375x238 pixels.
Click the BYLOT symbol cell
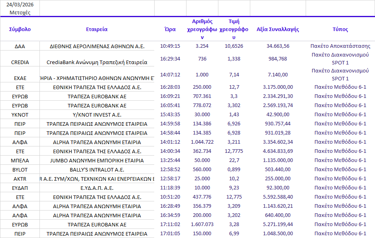pyautogui.click(x=20, y=170)
